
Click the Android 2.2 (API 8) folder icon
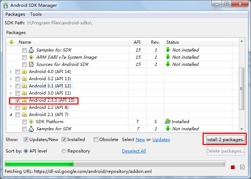(24, 107)
